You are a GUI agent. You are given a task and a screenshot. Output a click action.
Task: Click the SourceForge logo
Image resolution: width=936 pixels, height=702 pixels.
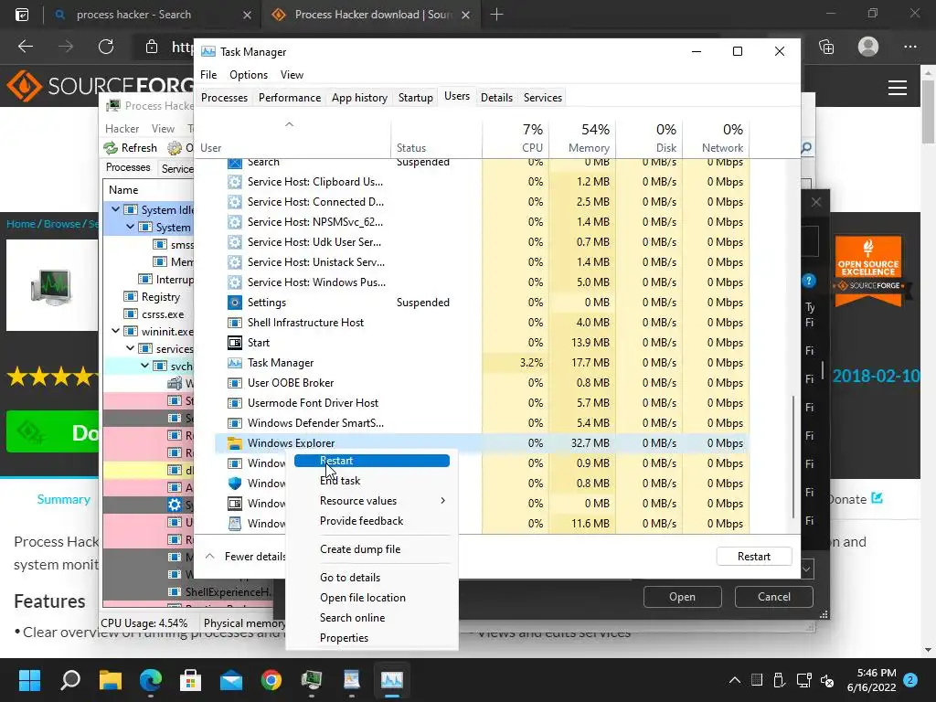coord(100,86)
